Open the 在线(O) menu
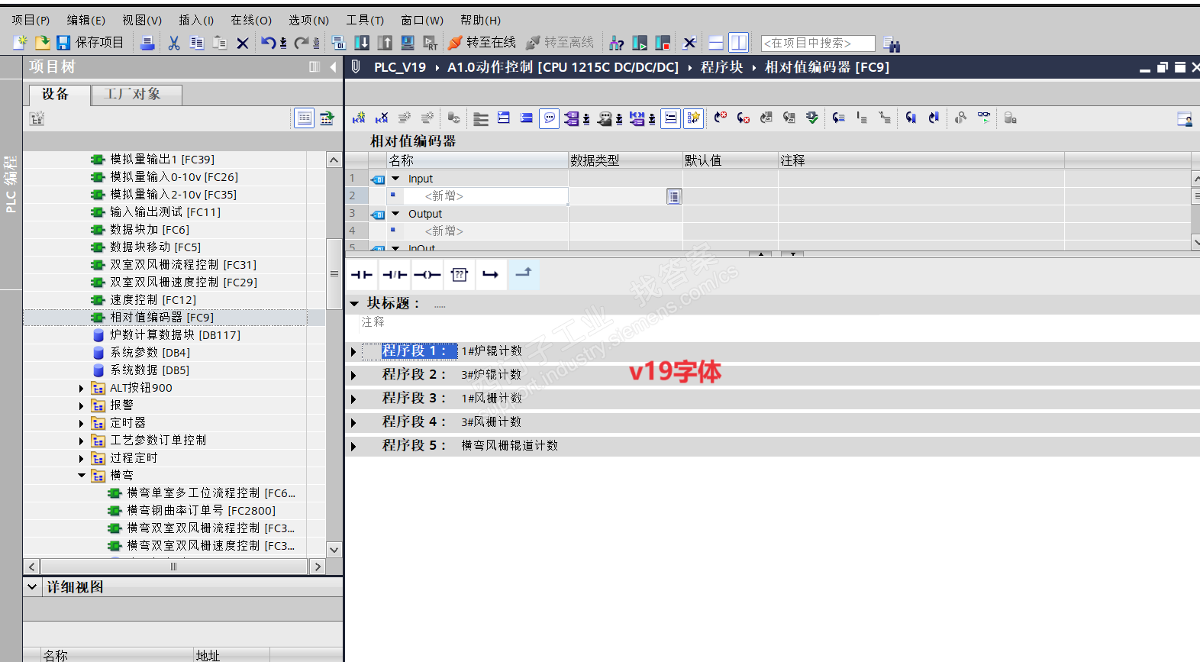1200x662 pixels. point(251,21)
